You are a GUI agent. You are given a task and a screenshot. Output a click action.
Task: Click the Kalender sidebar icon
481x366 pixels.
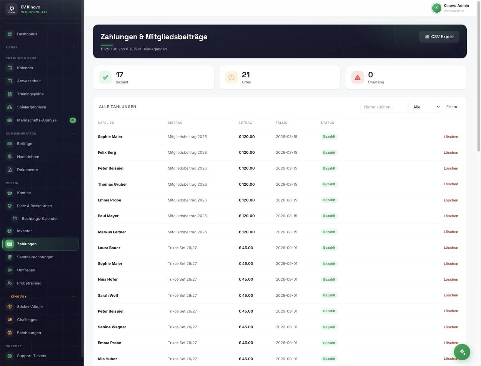[10, 68]
